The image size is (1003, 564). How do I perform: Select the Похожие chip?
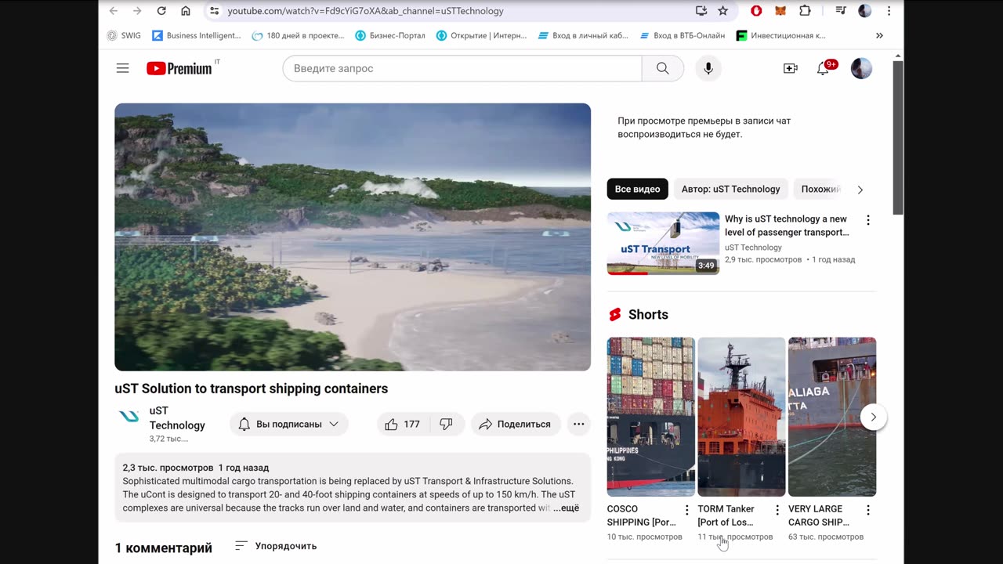[x=820, y=189]
